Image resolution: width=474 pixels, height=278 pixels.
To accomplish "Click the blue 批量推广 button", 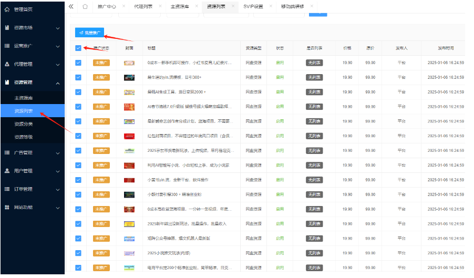I will pyautogui.click(x=89, y=33).
